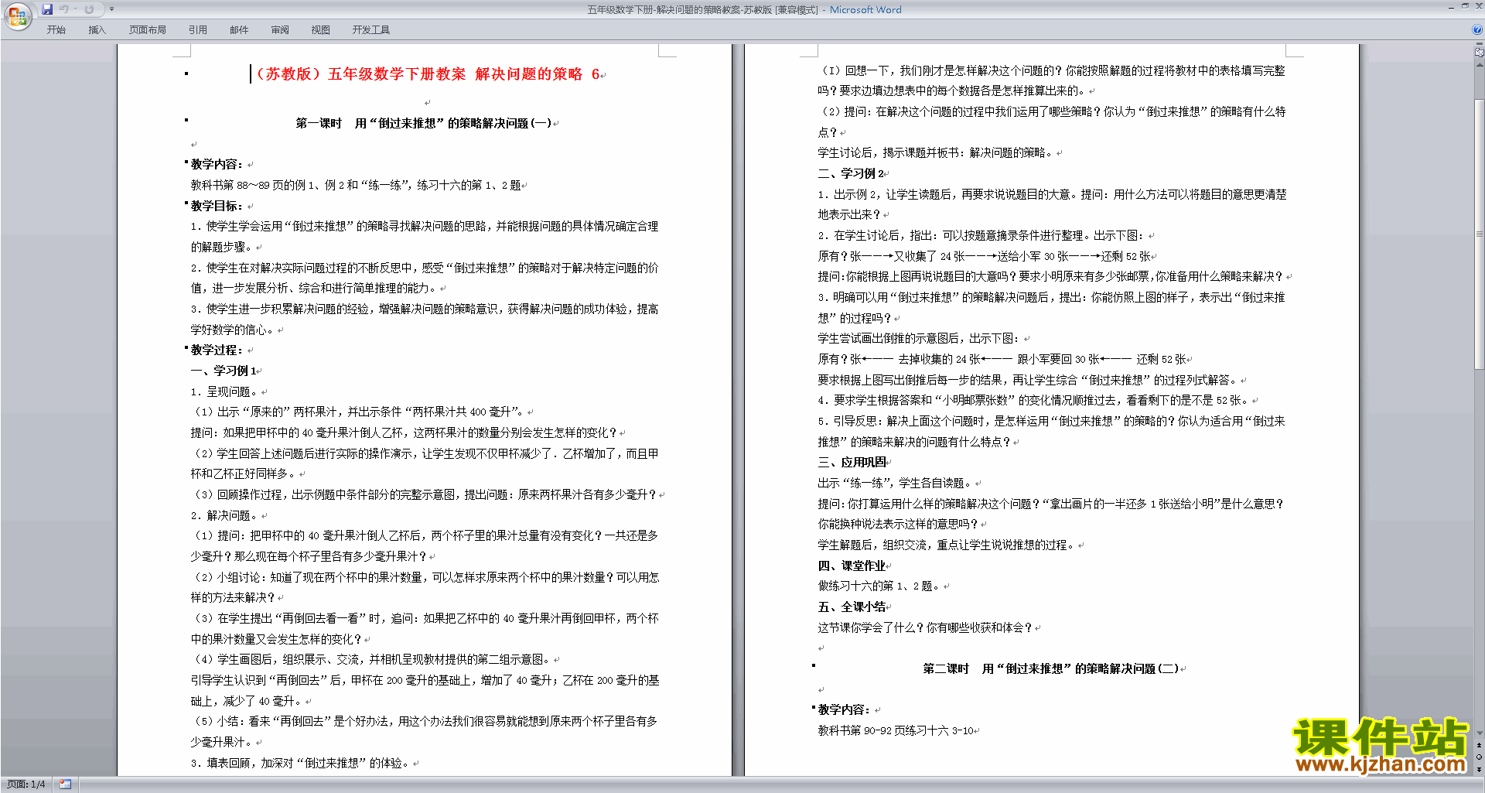
Task: Open the Office Button menu
Action: click(x=17, y=16)
